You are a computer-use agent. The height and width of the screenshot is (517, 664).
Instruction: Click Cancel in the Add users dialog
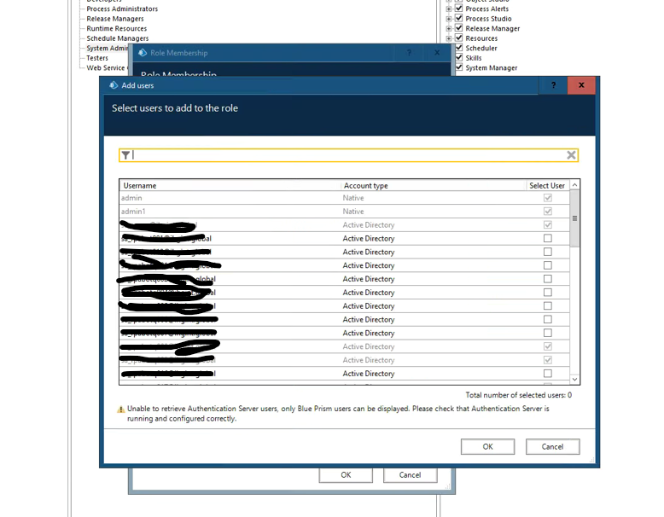click(553, 447)
